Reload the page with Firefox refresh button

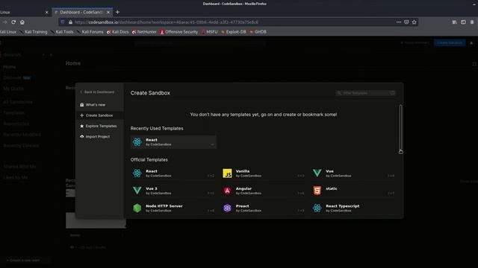click(13, 22)
